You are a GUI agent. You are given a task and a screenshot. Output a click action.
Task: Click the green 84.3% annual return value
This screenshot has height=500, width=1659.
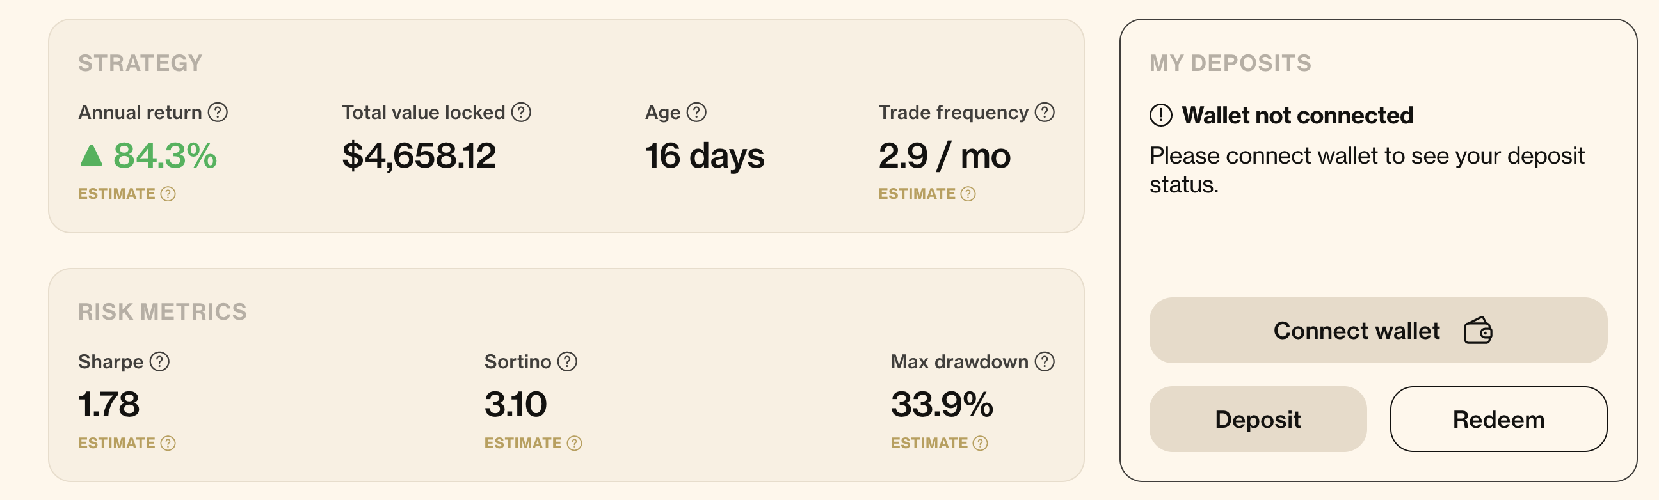(x=165, y=156)
